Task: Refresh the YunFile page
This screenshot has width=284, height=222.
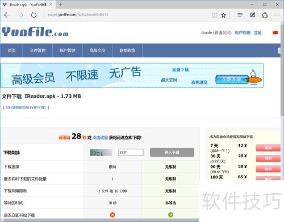Action: click(34, 15)
